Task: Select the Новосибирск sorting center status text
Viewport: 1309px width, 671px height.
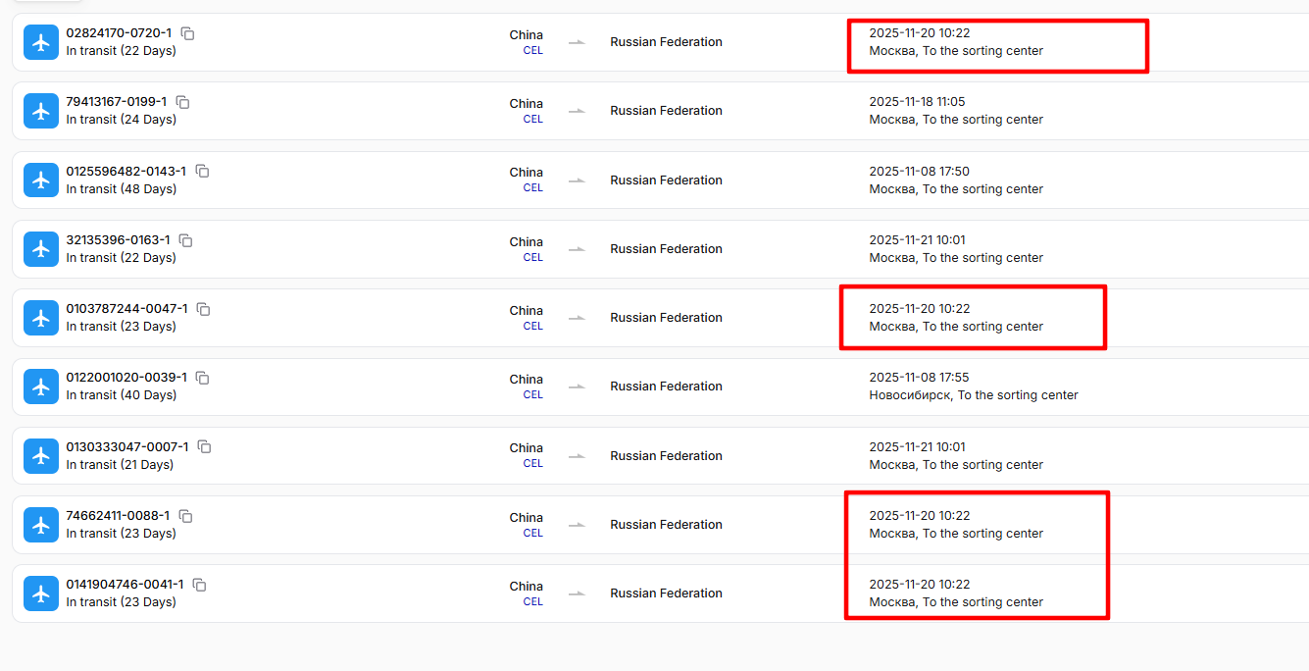Action: tap(973, 395)
